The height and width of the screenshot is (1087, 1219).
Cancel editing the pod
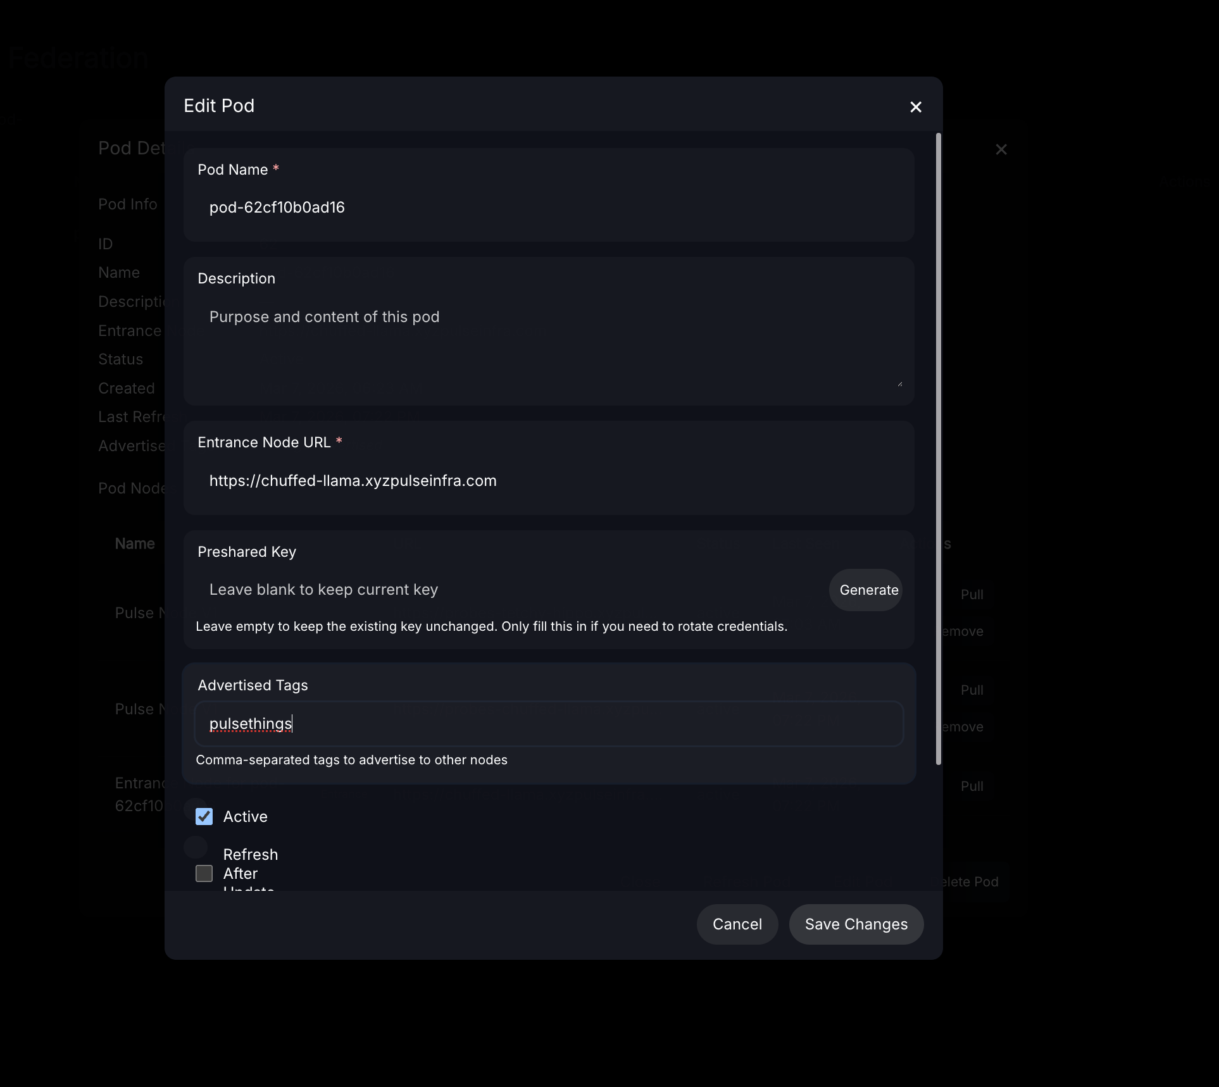737,924
